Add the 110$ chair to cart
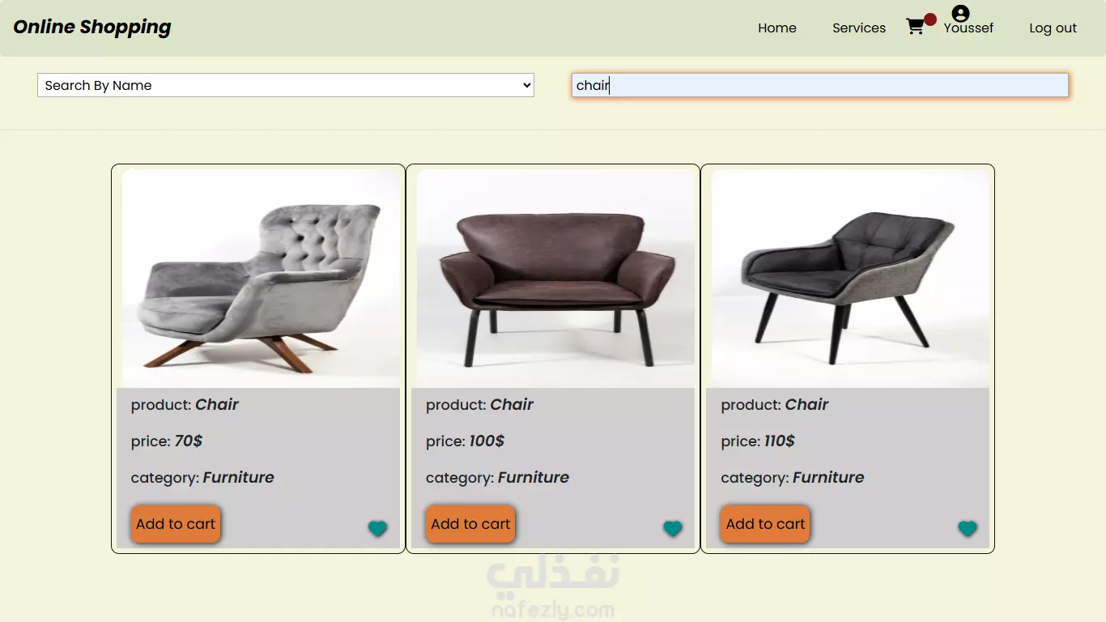 tap(765, 524)
